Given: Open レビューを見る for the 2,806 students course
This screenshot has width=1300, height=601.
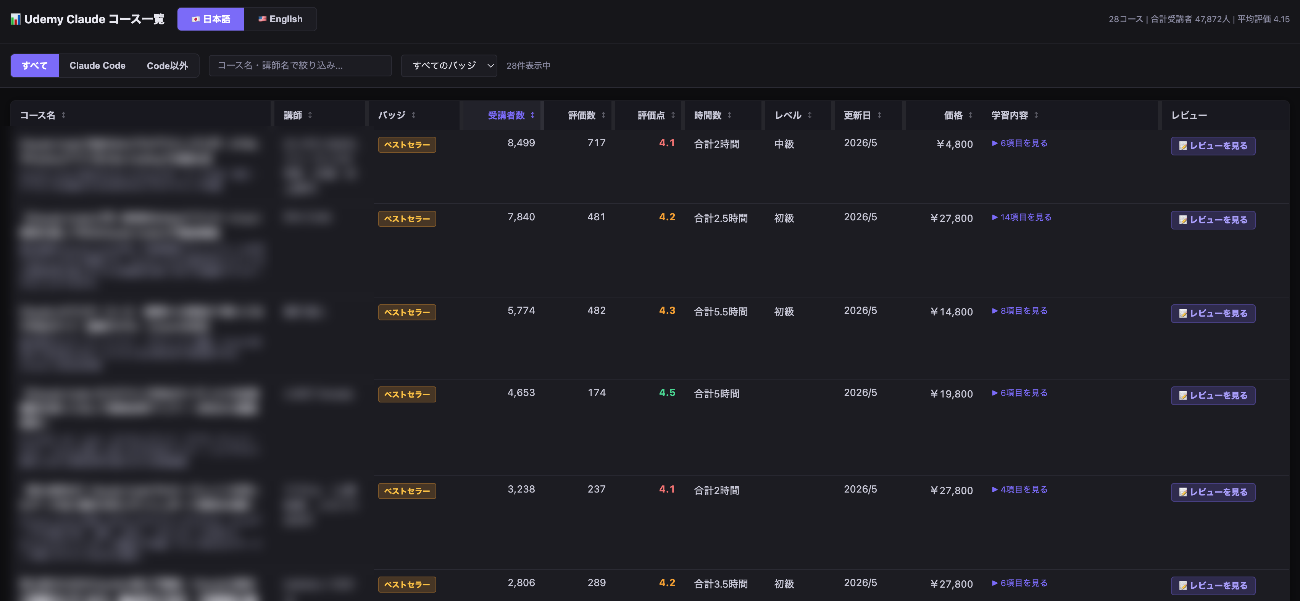Looking at the screenshot, I should click(1213, 586).
